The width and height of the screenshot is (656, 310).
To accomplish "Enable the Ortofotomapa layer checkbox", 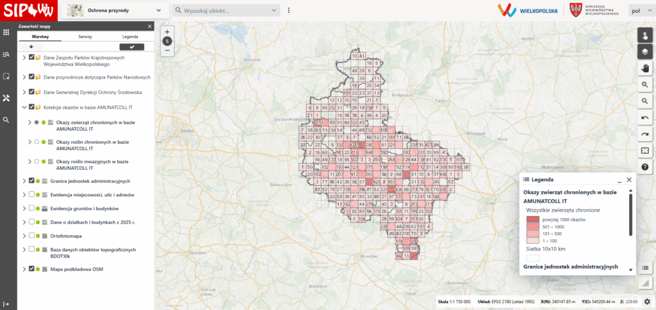I will [x=31, y=236].
